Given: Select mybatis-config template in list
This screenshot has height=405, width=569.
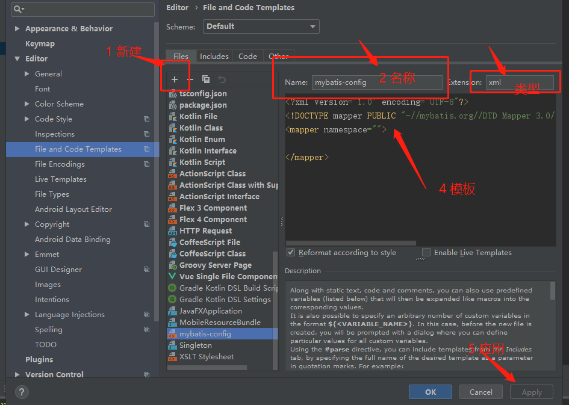Looking at the screenshot, I should (222, 333).
